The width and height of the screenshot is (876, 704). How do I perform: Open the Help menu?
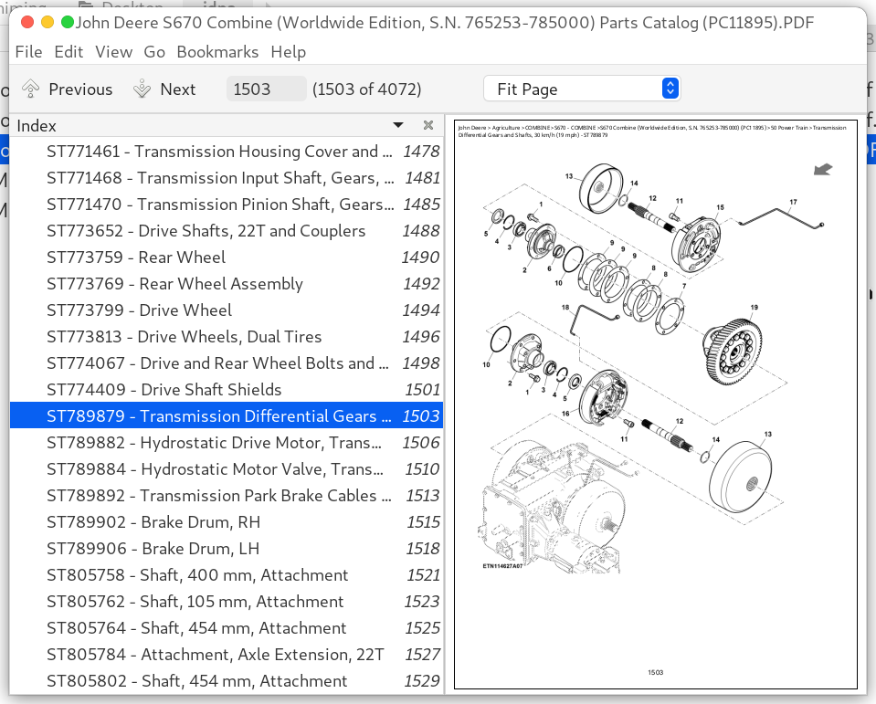pos(288,52)
